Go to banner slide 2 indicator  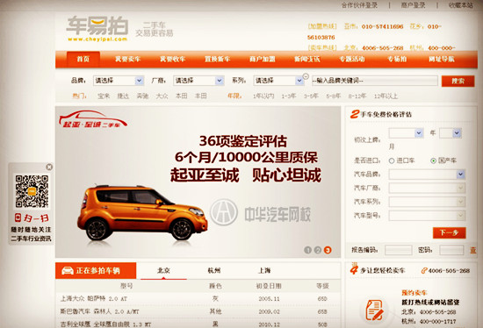coord(318,250)
